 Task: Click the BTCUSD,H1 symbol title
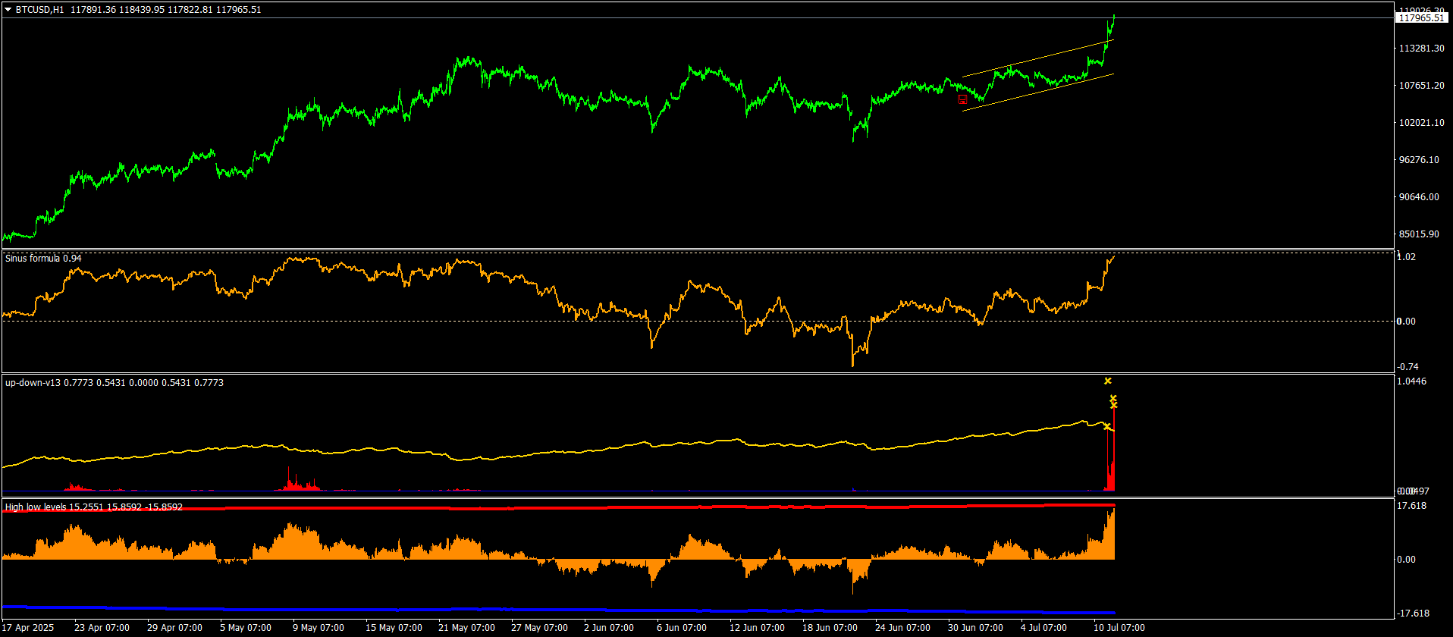coord(39,10)
